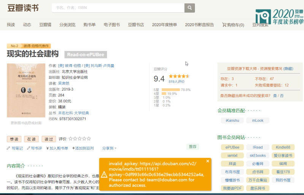Open the 购书单 nav item
304x195 pixels.
click(89, 25)
